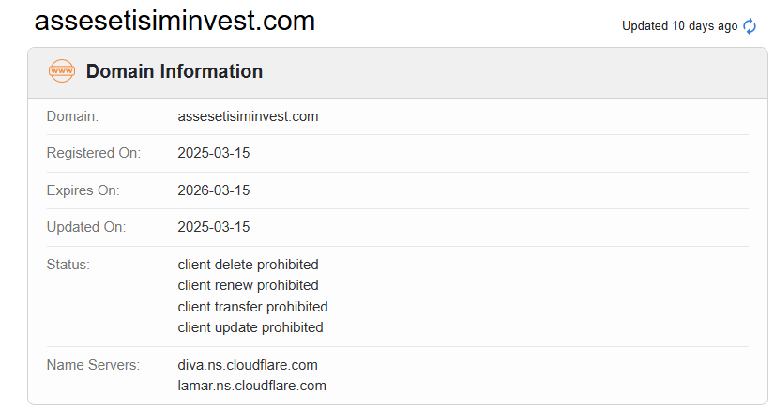Click the Registered On label
Screen dimensions: 774x410
pyautogui.click(x=94, y=153)
